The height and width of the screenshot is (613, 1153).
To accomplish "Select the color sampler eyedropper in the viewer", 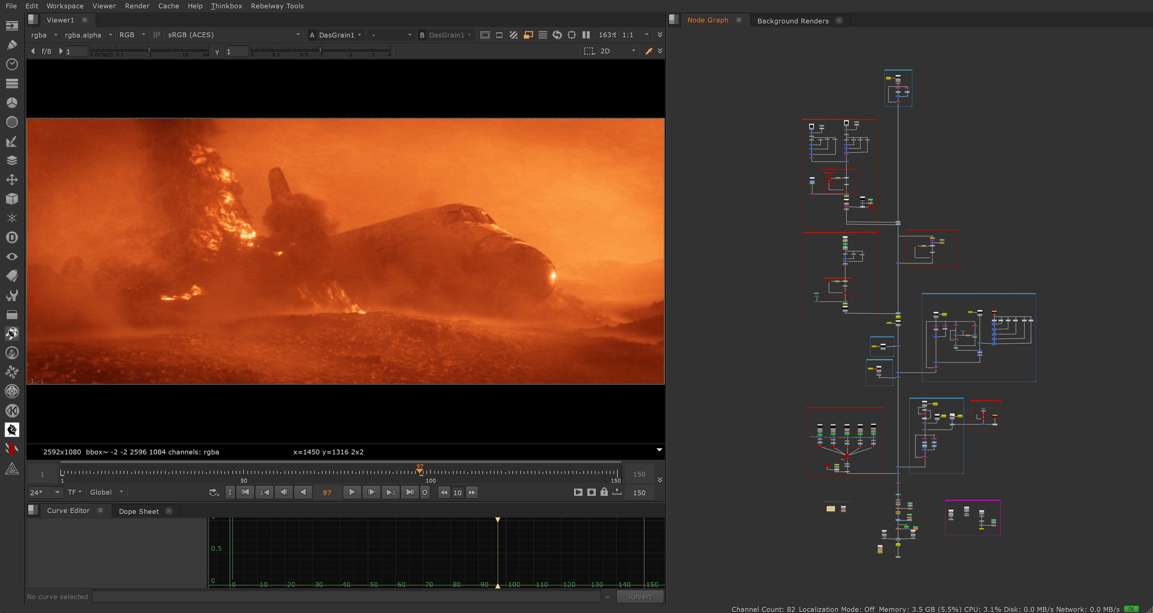I will click(x=649, y=51).
